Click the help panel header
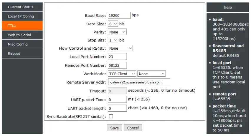 click(x=228, y=7)
